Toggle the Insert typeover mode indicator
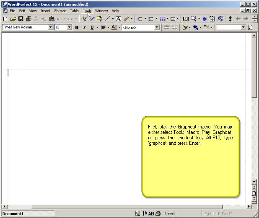This screenshot has width=259, height=218. [170, 214]
